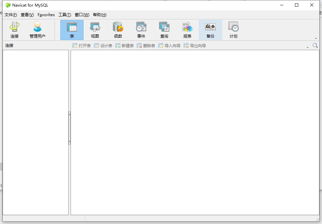Click inside the empty connection tree pane
The height and width of the screenshot is (224, 322).
[x=36, y=132]
